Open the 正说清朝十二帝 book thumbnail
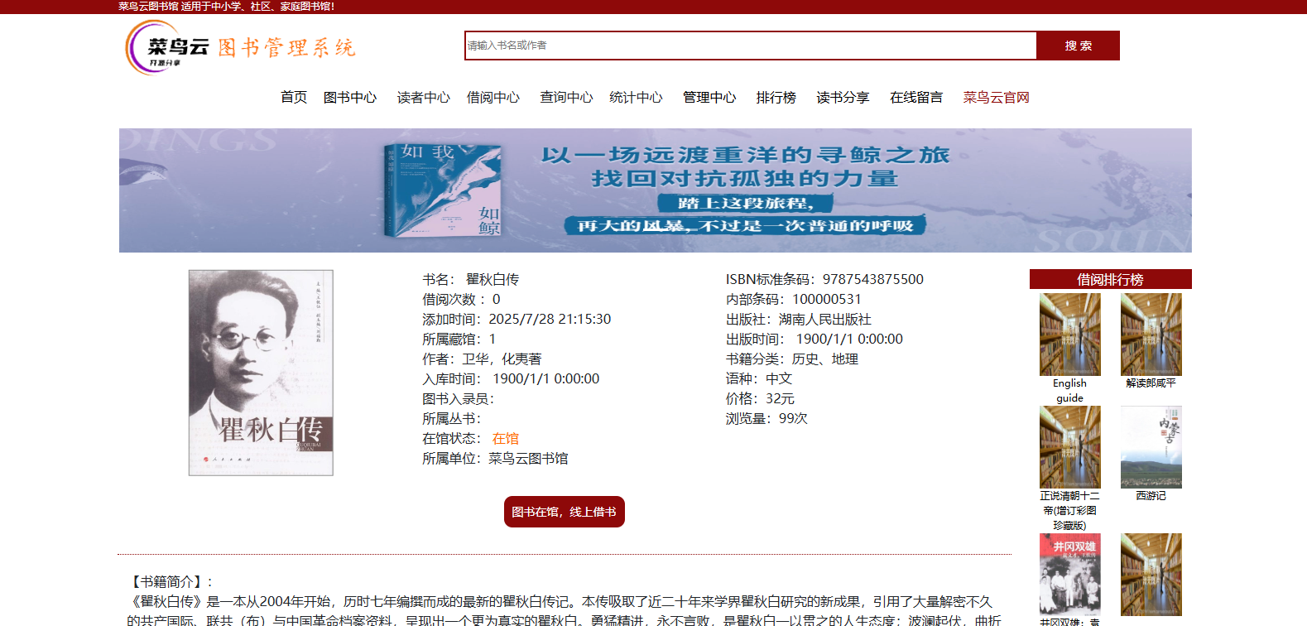 coord(1070,447)
